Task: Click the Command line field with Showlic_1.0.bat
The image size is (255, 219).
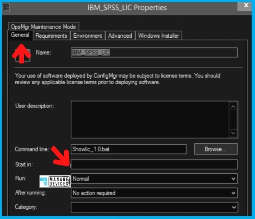Action: (x=128, y=149)
